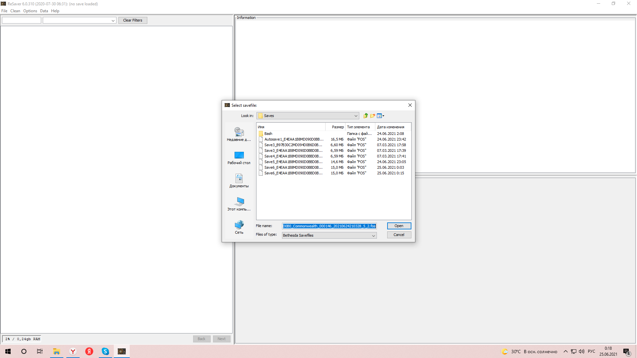Open Skype from the Windows taskbar
This screenshot has width=637, height=358.
(x=105, y=351)
